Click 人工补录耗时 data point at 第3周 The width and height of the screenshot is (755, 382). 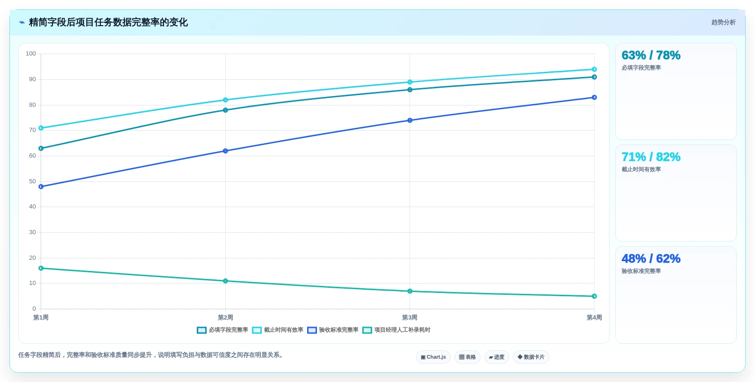410,291
